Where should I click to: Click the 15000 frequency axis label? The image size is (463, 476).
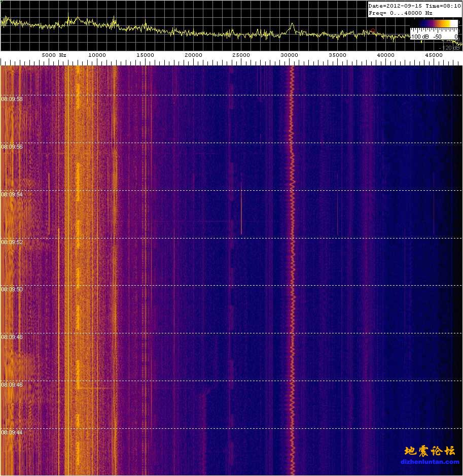(145, 55)
